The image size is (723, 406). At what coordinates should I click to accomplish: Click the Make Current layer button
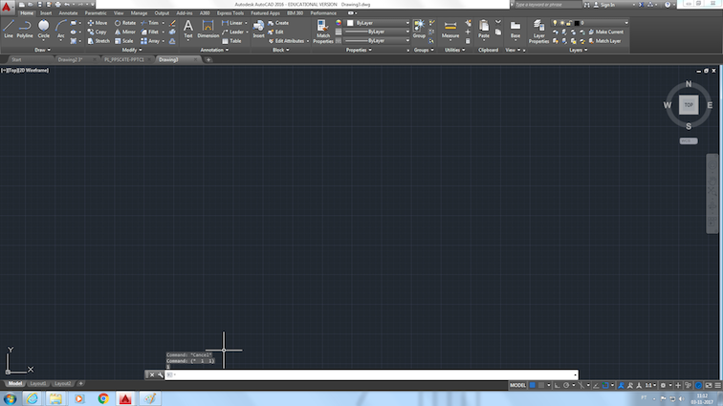tap(606, 32)
